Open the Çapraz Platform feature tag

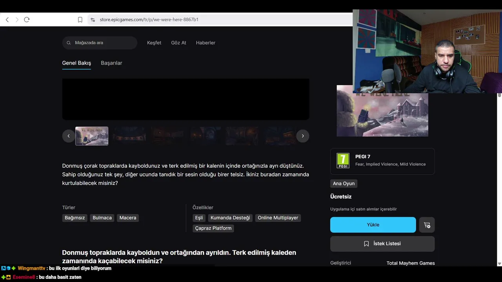[213, 228]
